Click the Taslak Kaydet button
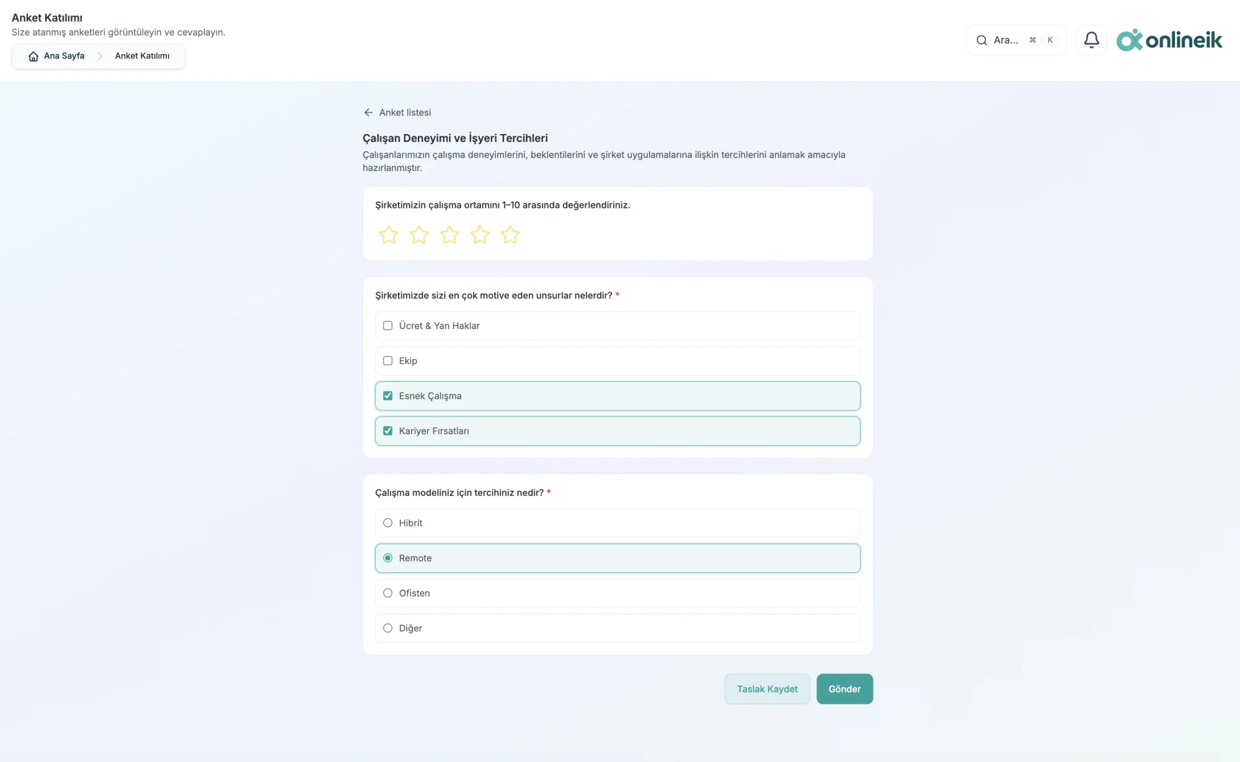 (767, 689)
